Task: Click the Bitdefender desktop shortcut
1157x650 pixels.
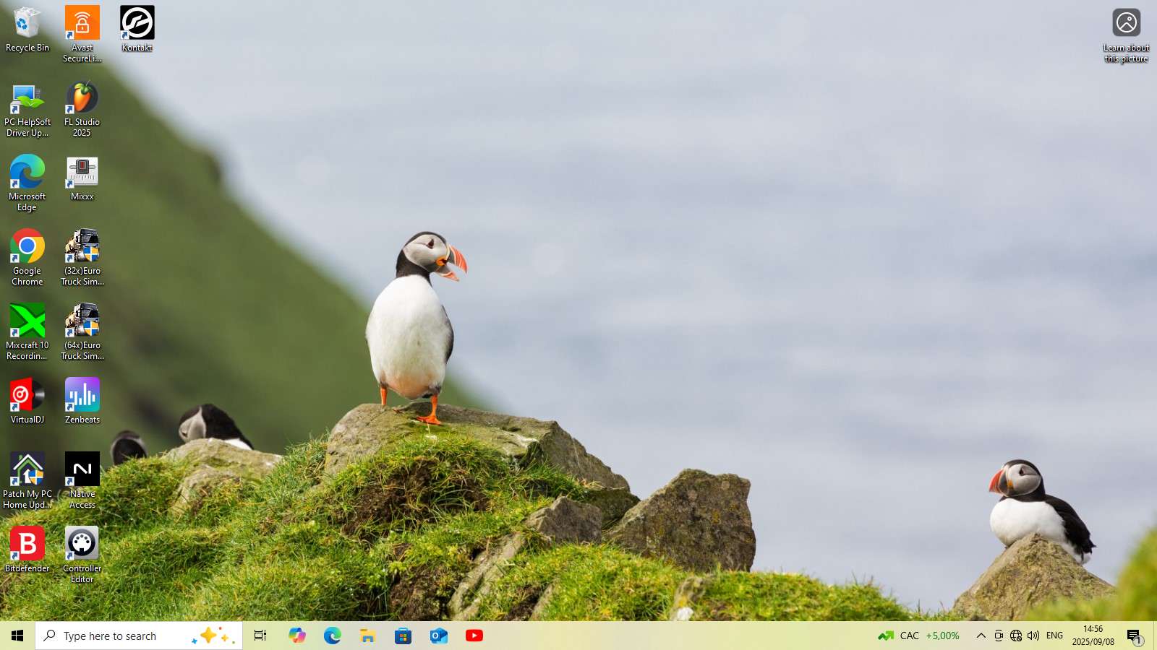Action: coord(27,545)
